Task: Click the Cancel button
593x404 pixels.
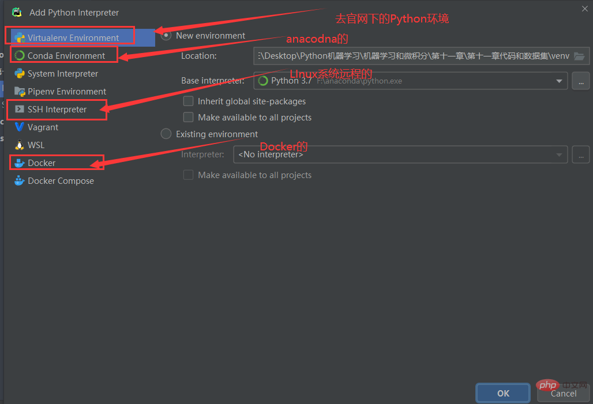Action: click(564, 394)
